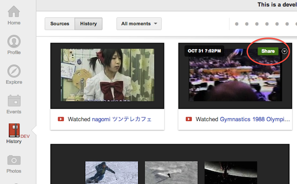Switch to the Sources tab

click(60, 24)
